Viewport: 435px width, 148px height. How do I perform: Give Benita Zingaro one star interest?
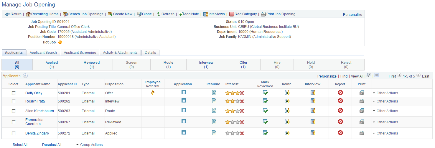[228, 133]
